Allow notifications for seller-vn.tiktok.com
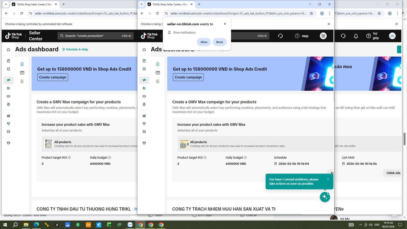The width and height of the screenshot is (407, 229). point(203,42)
